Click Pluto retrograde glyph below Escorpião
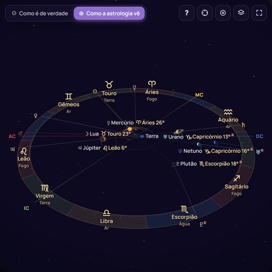This screenshot has height=272, width=272. 203,224
